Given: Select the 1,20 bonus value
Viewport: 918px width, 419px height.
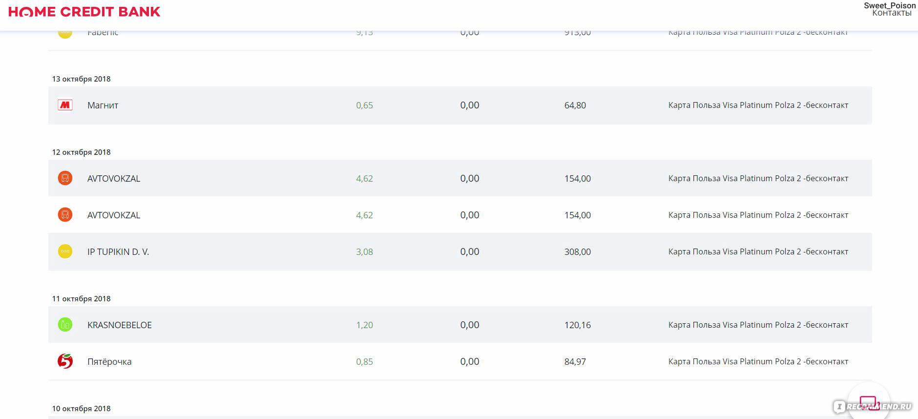Looking at the screenshot, I should click(x=364, y=325).
